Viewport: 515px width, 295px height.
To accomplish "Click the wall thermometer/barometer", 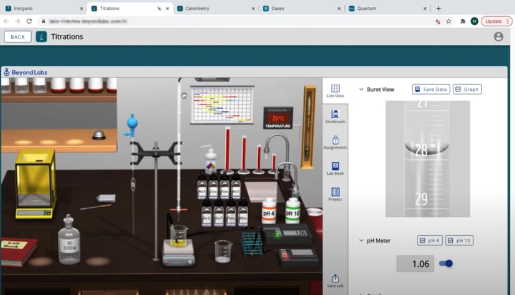I will (309, 127).
